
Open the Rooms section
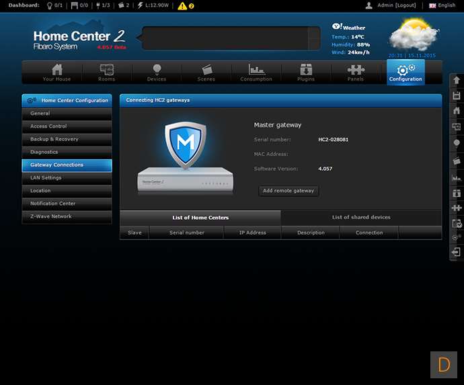tap(106, 73)
